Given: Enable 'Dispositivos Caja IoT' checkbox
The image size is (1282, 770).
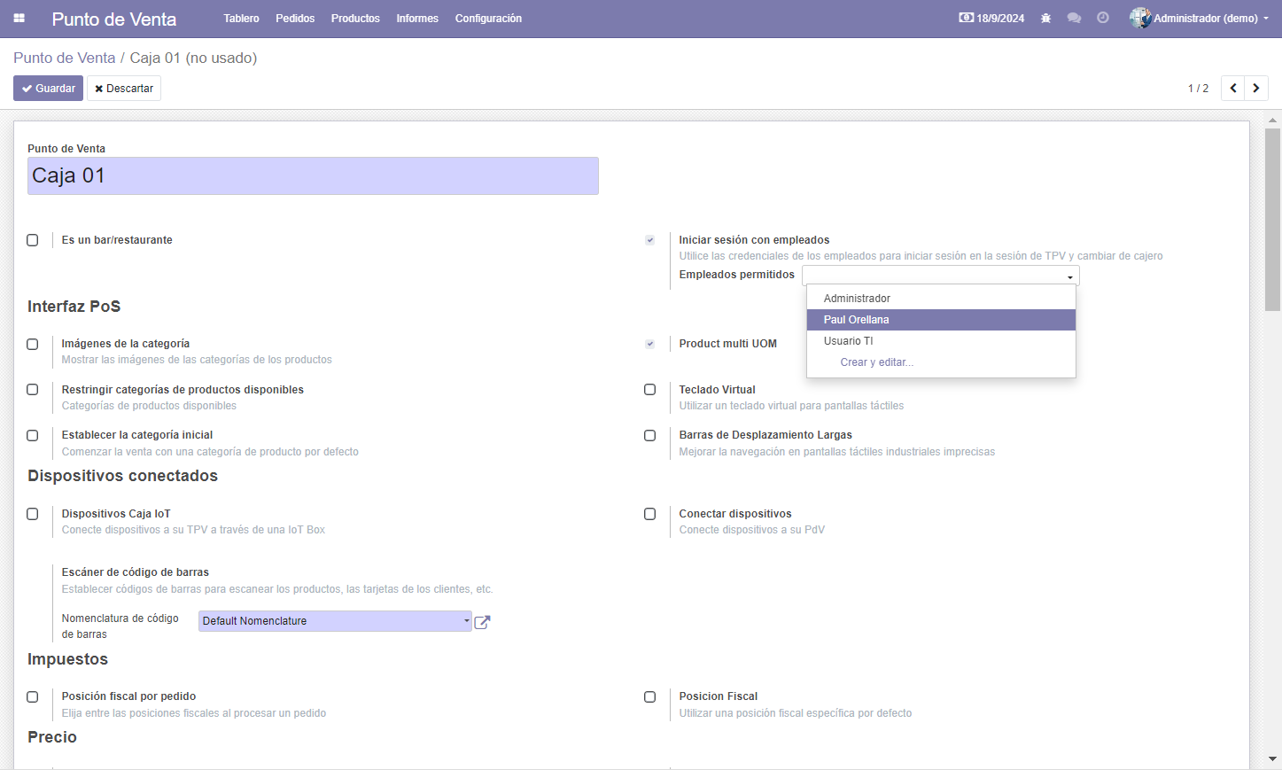Looking at the screenshot, I should (33, 514).
